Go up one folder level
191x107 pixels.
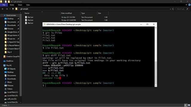point(13,9)
